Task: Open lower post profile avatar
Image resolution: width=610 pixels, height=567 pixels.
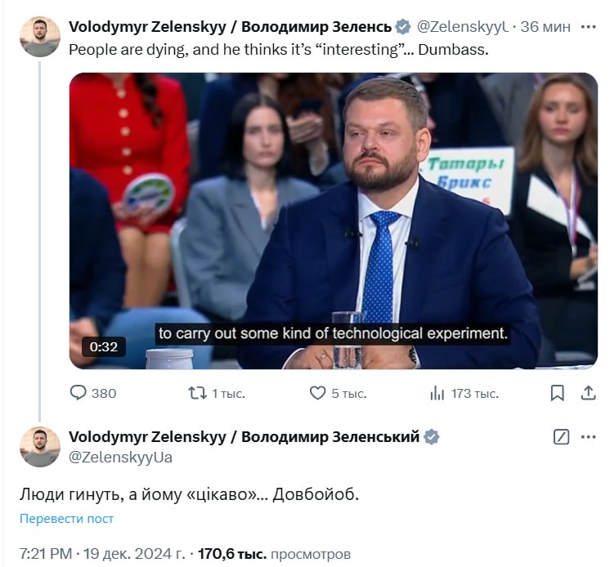Action: (x=40, y=447)
